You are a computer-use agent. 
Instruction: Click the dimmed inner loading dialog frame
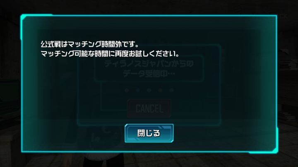[149, 85]
